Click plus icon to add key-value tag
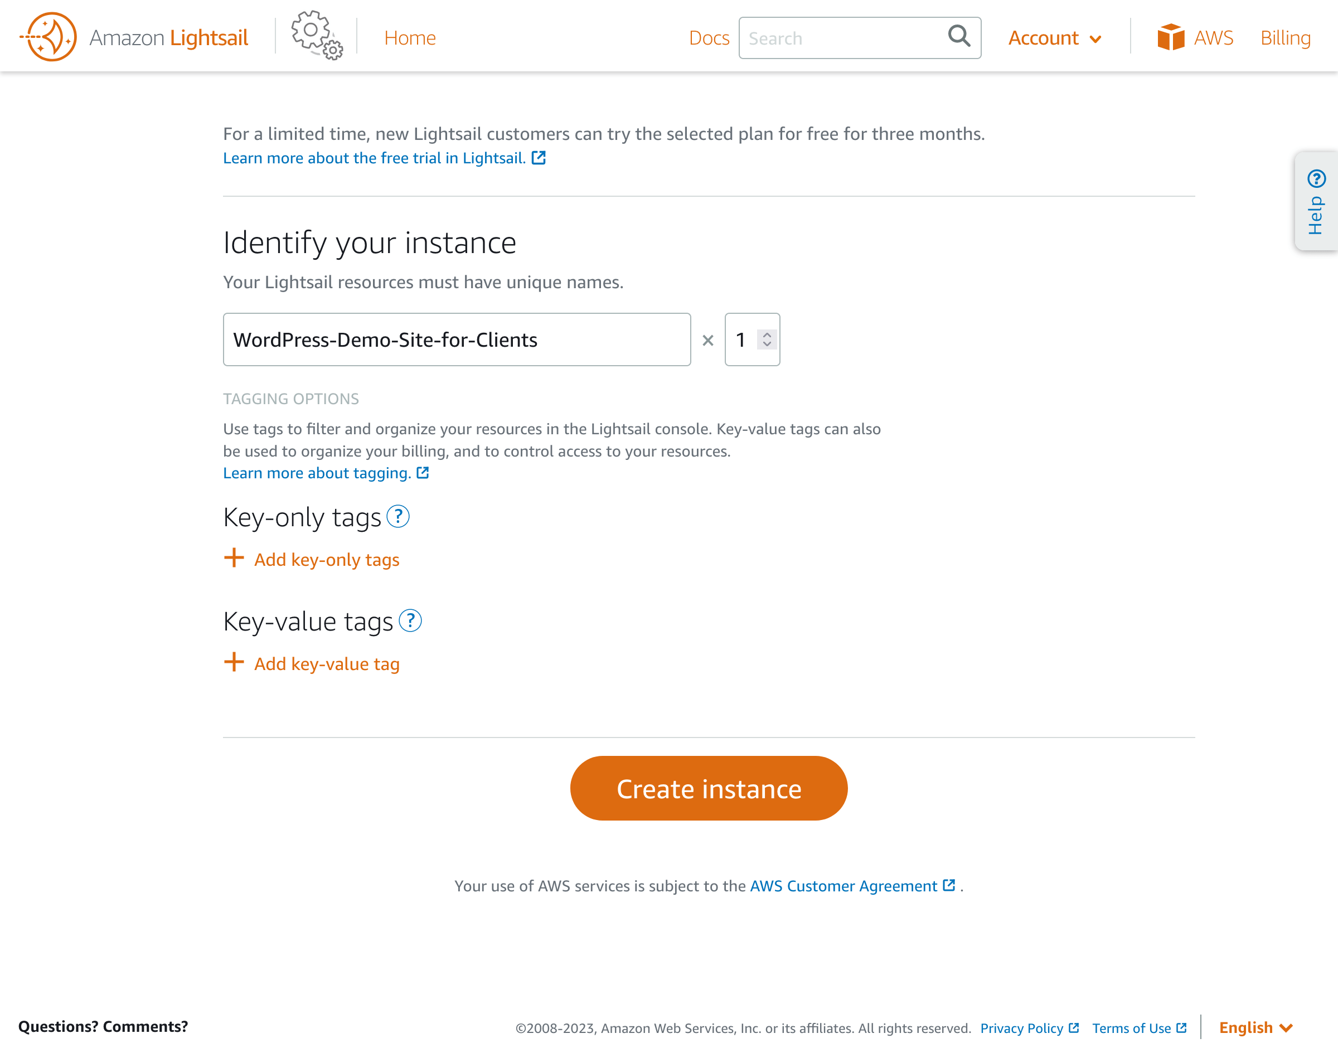The image size is (1338, 1048). [234, 663]
